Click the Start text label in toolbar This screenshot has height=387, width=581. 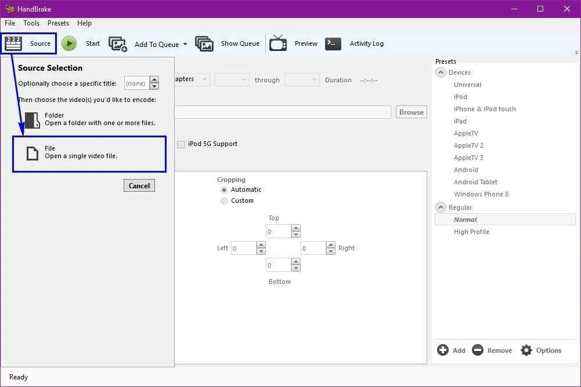click(93, 43)
